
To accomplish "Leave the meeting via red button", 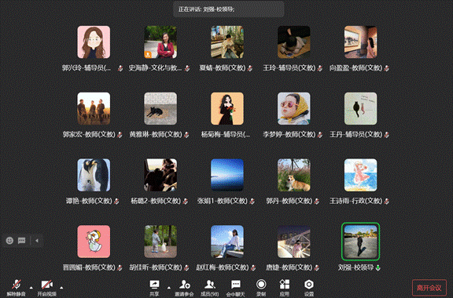I will tap(429, 288).
